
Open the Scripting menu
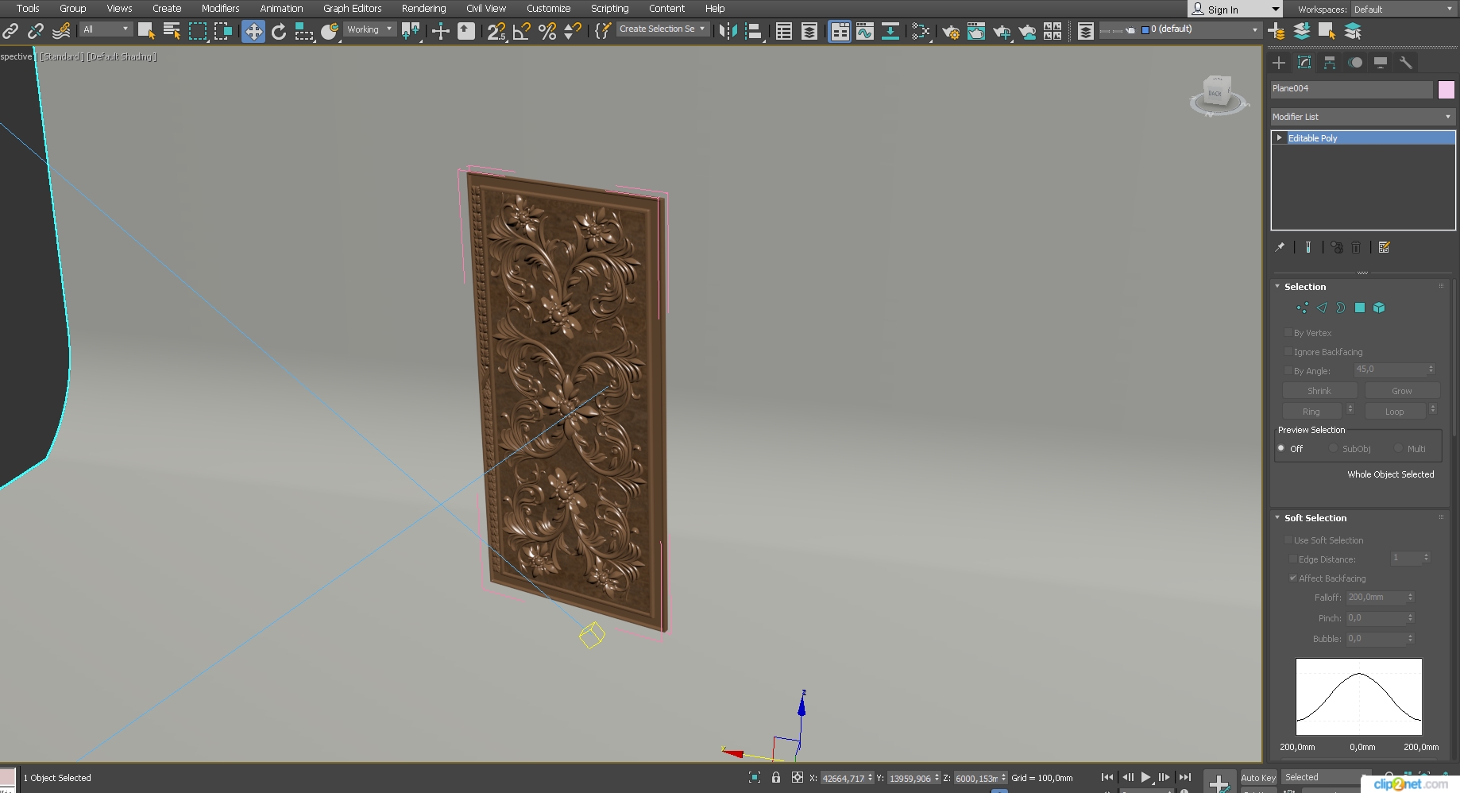[609, 8]
